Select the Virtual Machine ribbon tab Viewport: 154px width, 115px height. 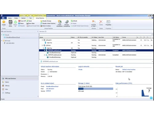coord(40,18)
